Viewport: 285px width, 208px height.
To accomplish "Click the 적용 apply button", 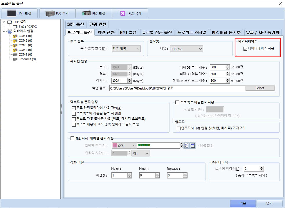I will click(x=243, y=203).
